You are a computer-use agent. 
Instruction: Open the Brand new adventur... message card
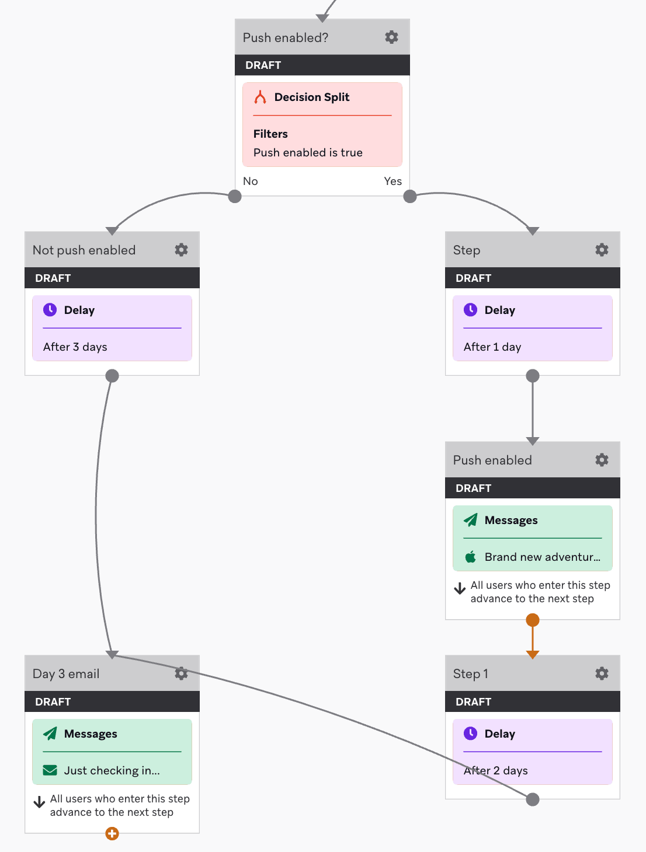tap(533, 538)
